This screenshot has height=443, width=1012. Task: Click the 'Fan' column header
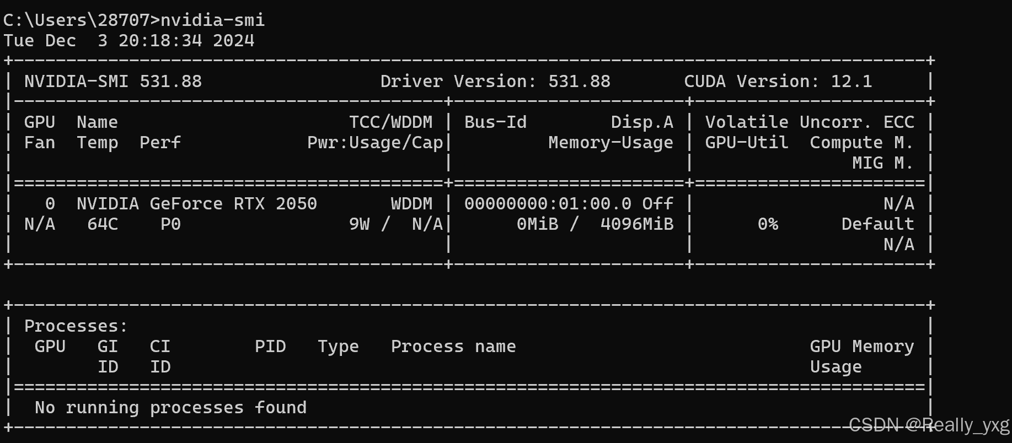(x=40, y=143)
